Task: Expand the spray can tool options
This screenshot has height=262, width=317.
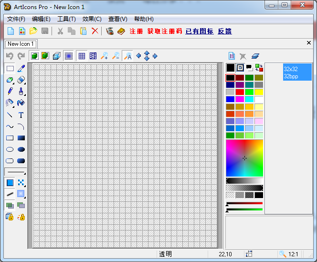Action: point(13,106)
